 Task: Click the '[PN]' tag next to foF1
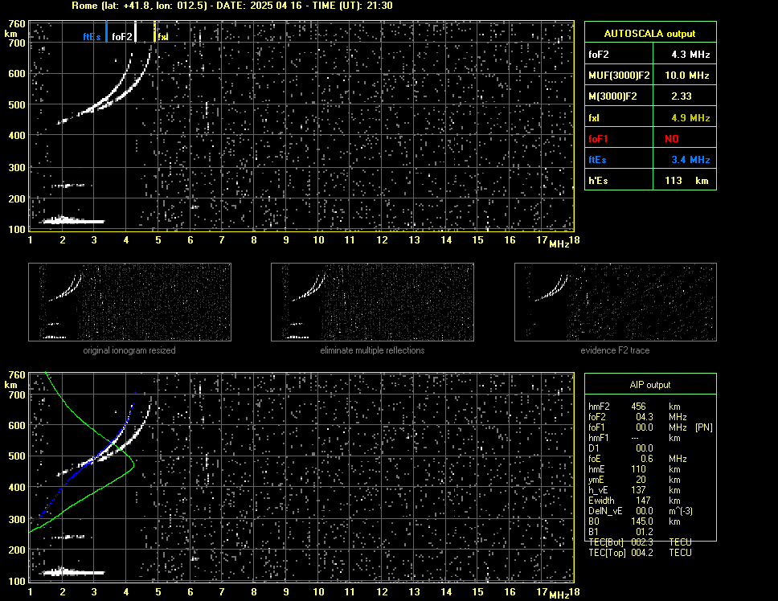(x=703, y=427)
